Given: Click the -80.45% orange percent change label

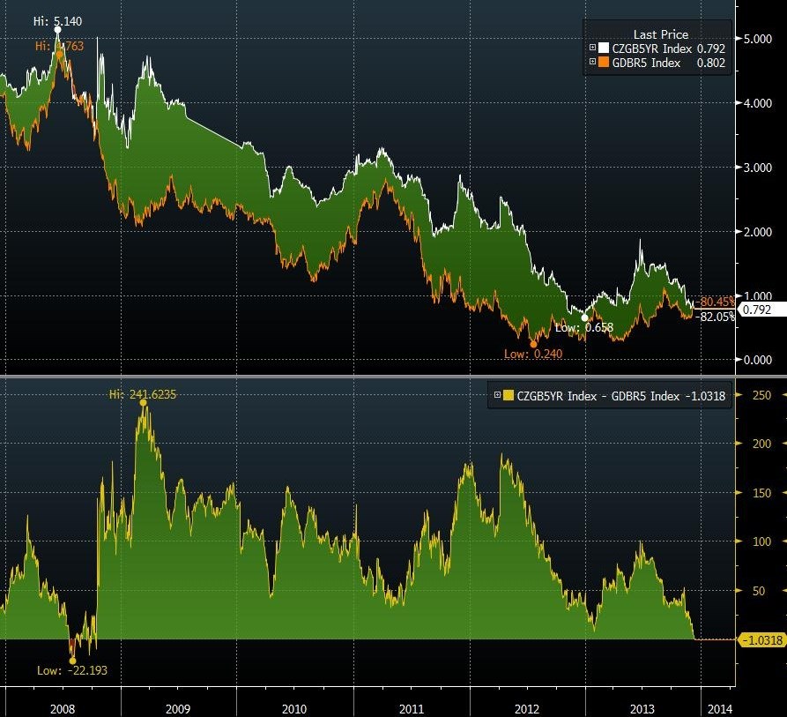Looking at the screenshot, I should pyautogui.click(x=715, y=301).
